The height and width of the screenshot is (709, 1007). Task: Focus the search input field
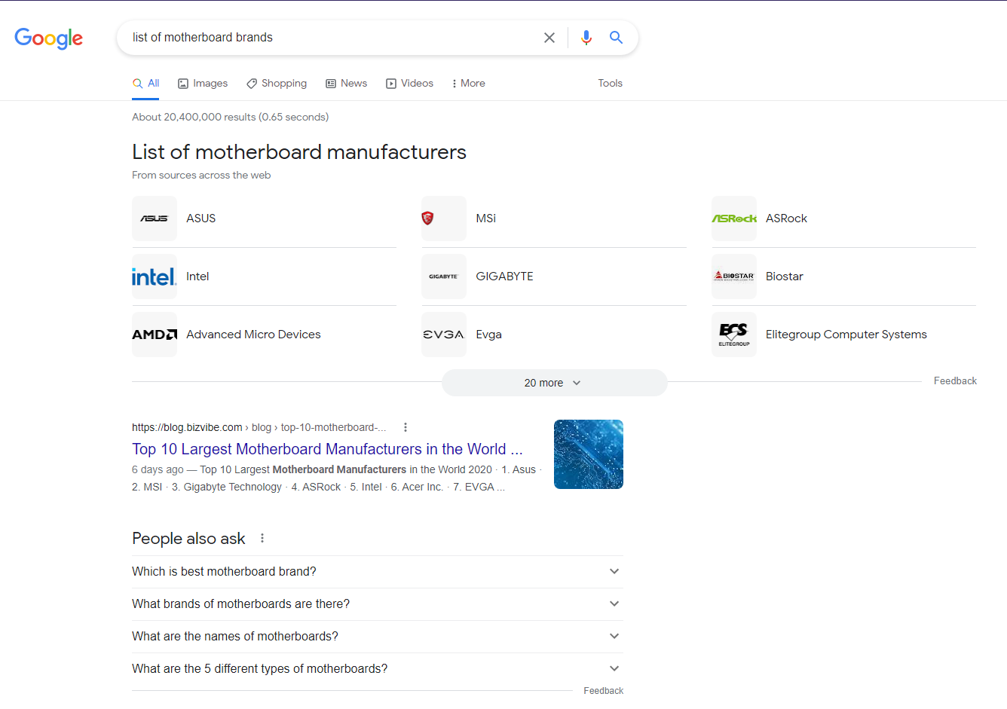click(x=332, y=38)
